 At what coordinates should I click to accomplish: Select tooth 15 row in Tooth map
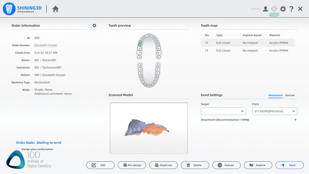(247, 43)
